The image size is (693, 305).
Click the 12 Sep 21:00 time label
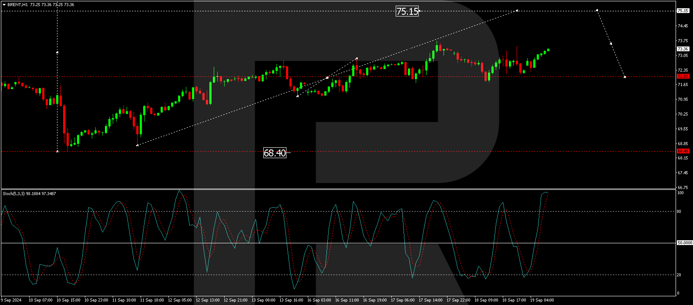(x=235, y=300)
